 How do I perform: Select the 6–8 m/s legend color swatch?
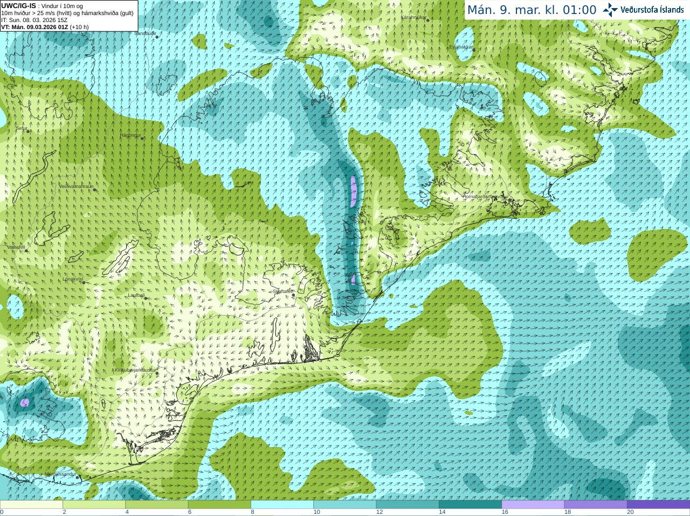click(x=219, y=505)
